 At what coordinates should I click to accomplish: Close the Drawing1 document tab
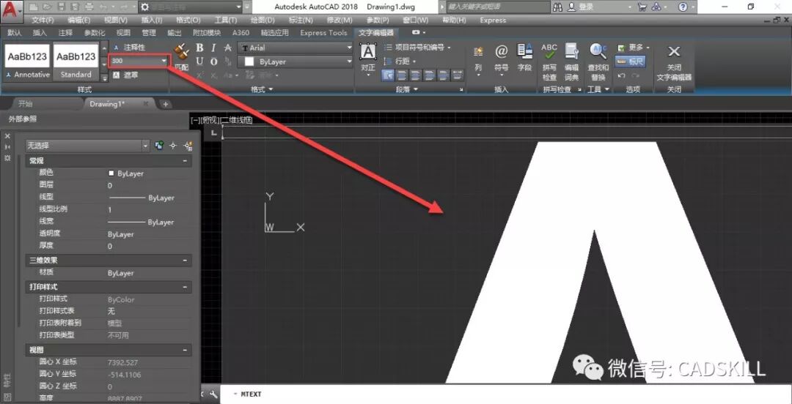click(145, 103)
